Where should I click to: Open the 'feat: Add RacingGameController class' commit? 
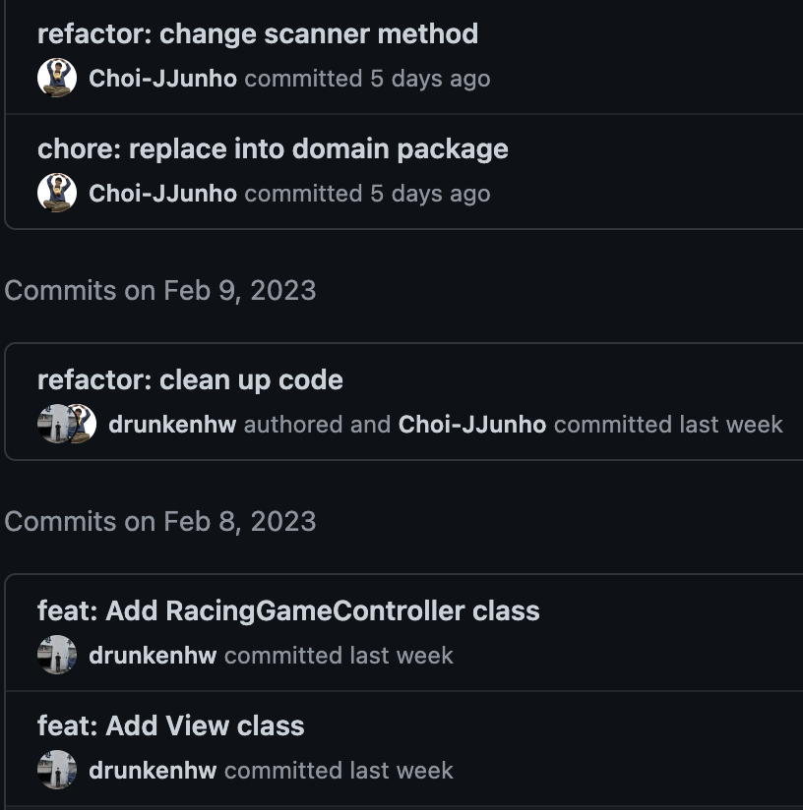tap(288, 611)
